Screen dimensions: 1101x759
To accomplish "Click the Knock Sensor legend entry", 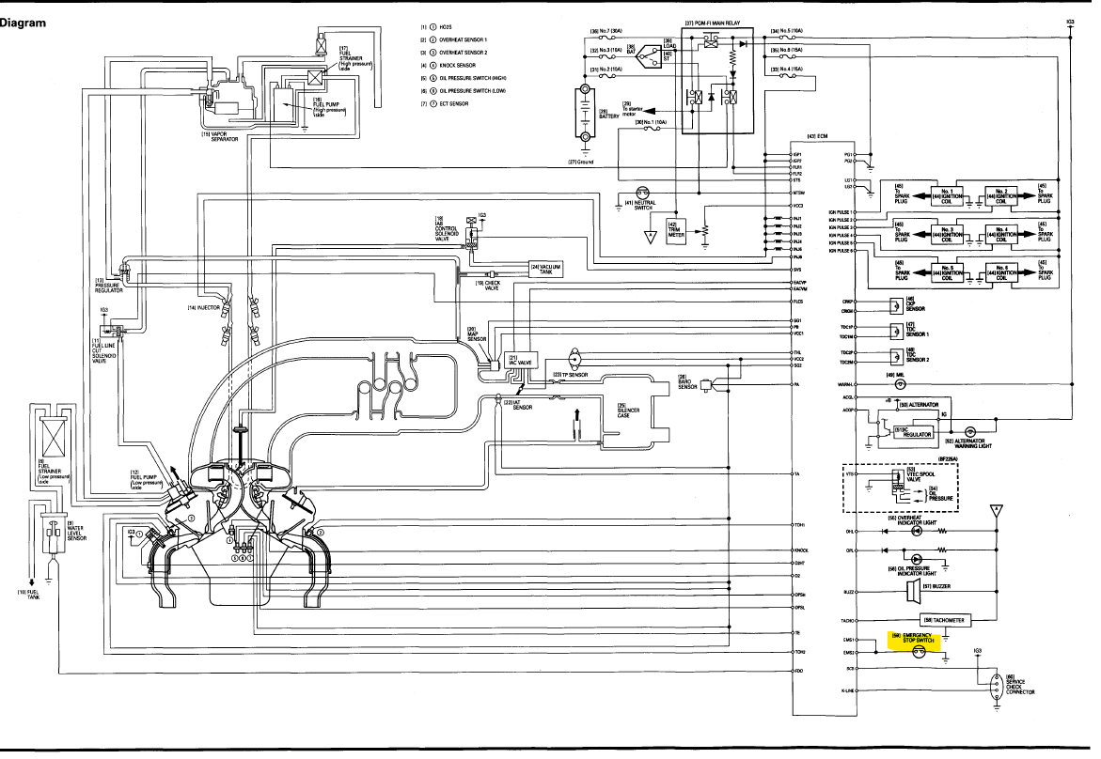I will tap(448, 65).
